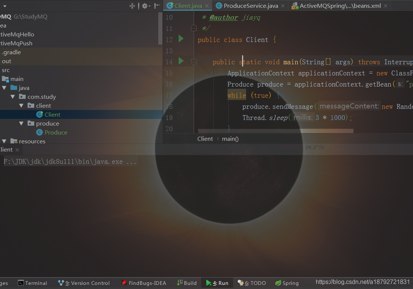
Task: Click the Client breadcrumb
Action: 205,139
